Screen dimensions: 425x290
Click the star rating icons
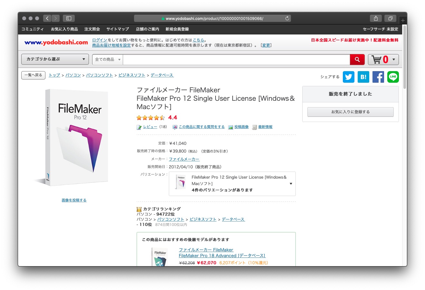click(x=151, y=118)
